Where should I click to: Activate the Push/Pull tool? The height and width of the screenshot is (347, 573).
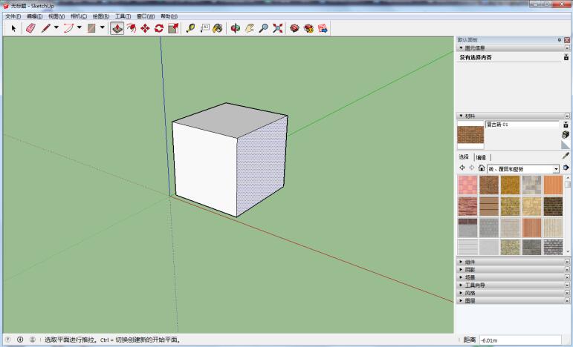[117, 28]
